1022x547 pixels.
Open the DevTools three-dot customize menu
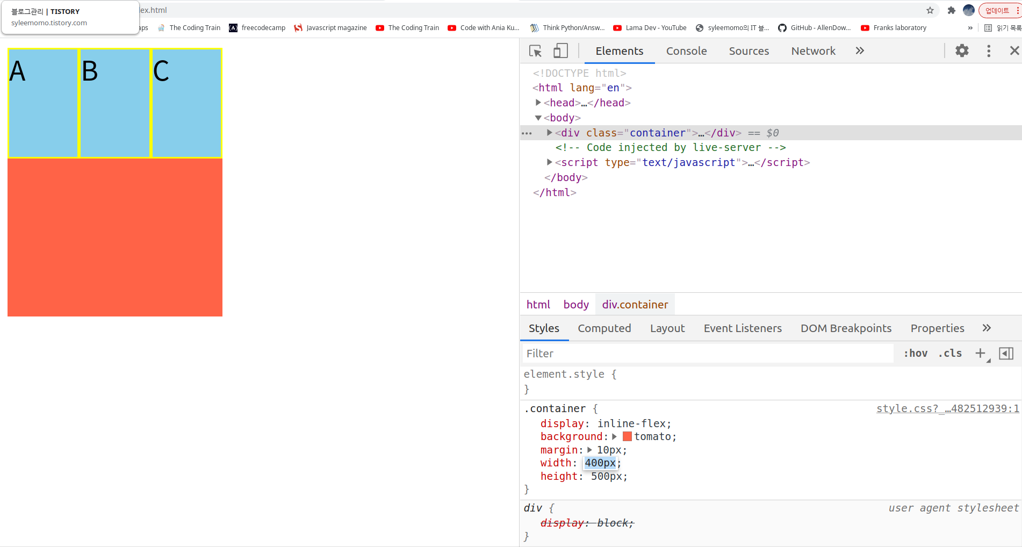(989, 51)
